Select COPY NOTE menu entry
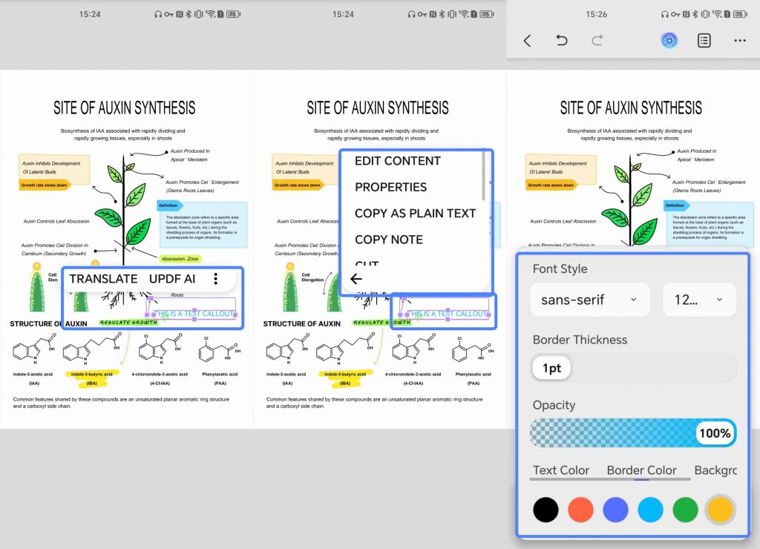This screenshot has width=760, height=549. [x=389, y=240]
